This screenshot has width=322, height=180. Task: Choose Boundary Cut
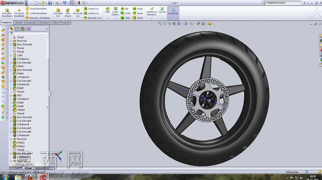[x=93, y=18]
